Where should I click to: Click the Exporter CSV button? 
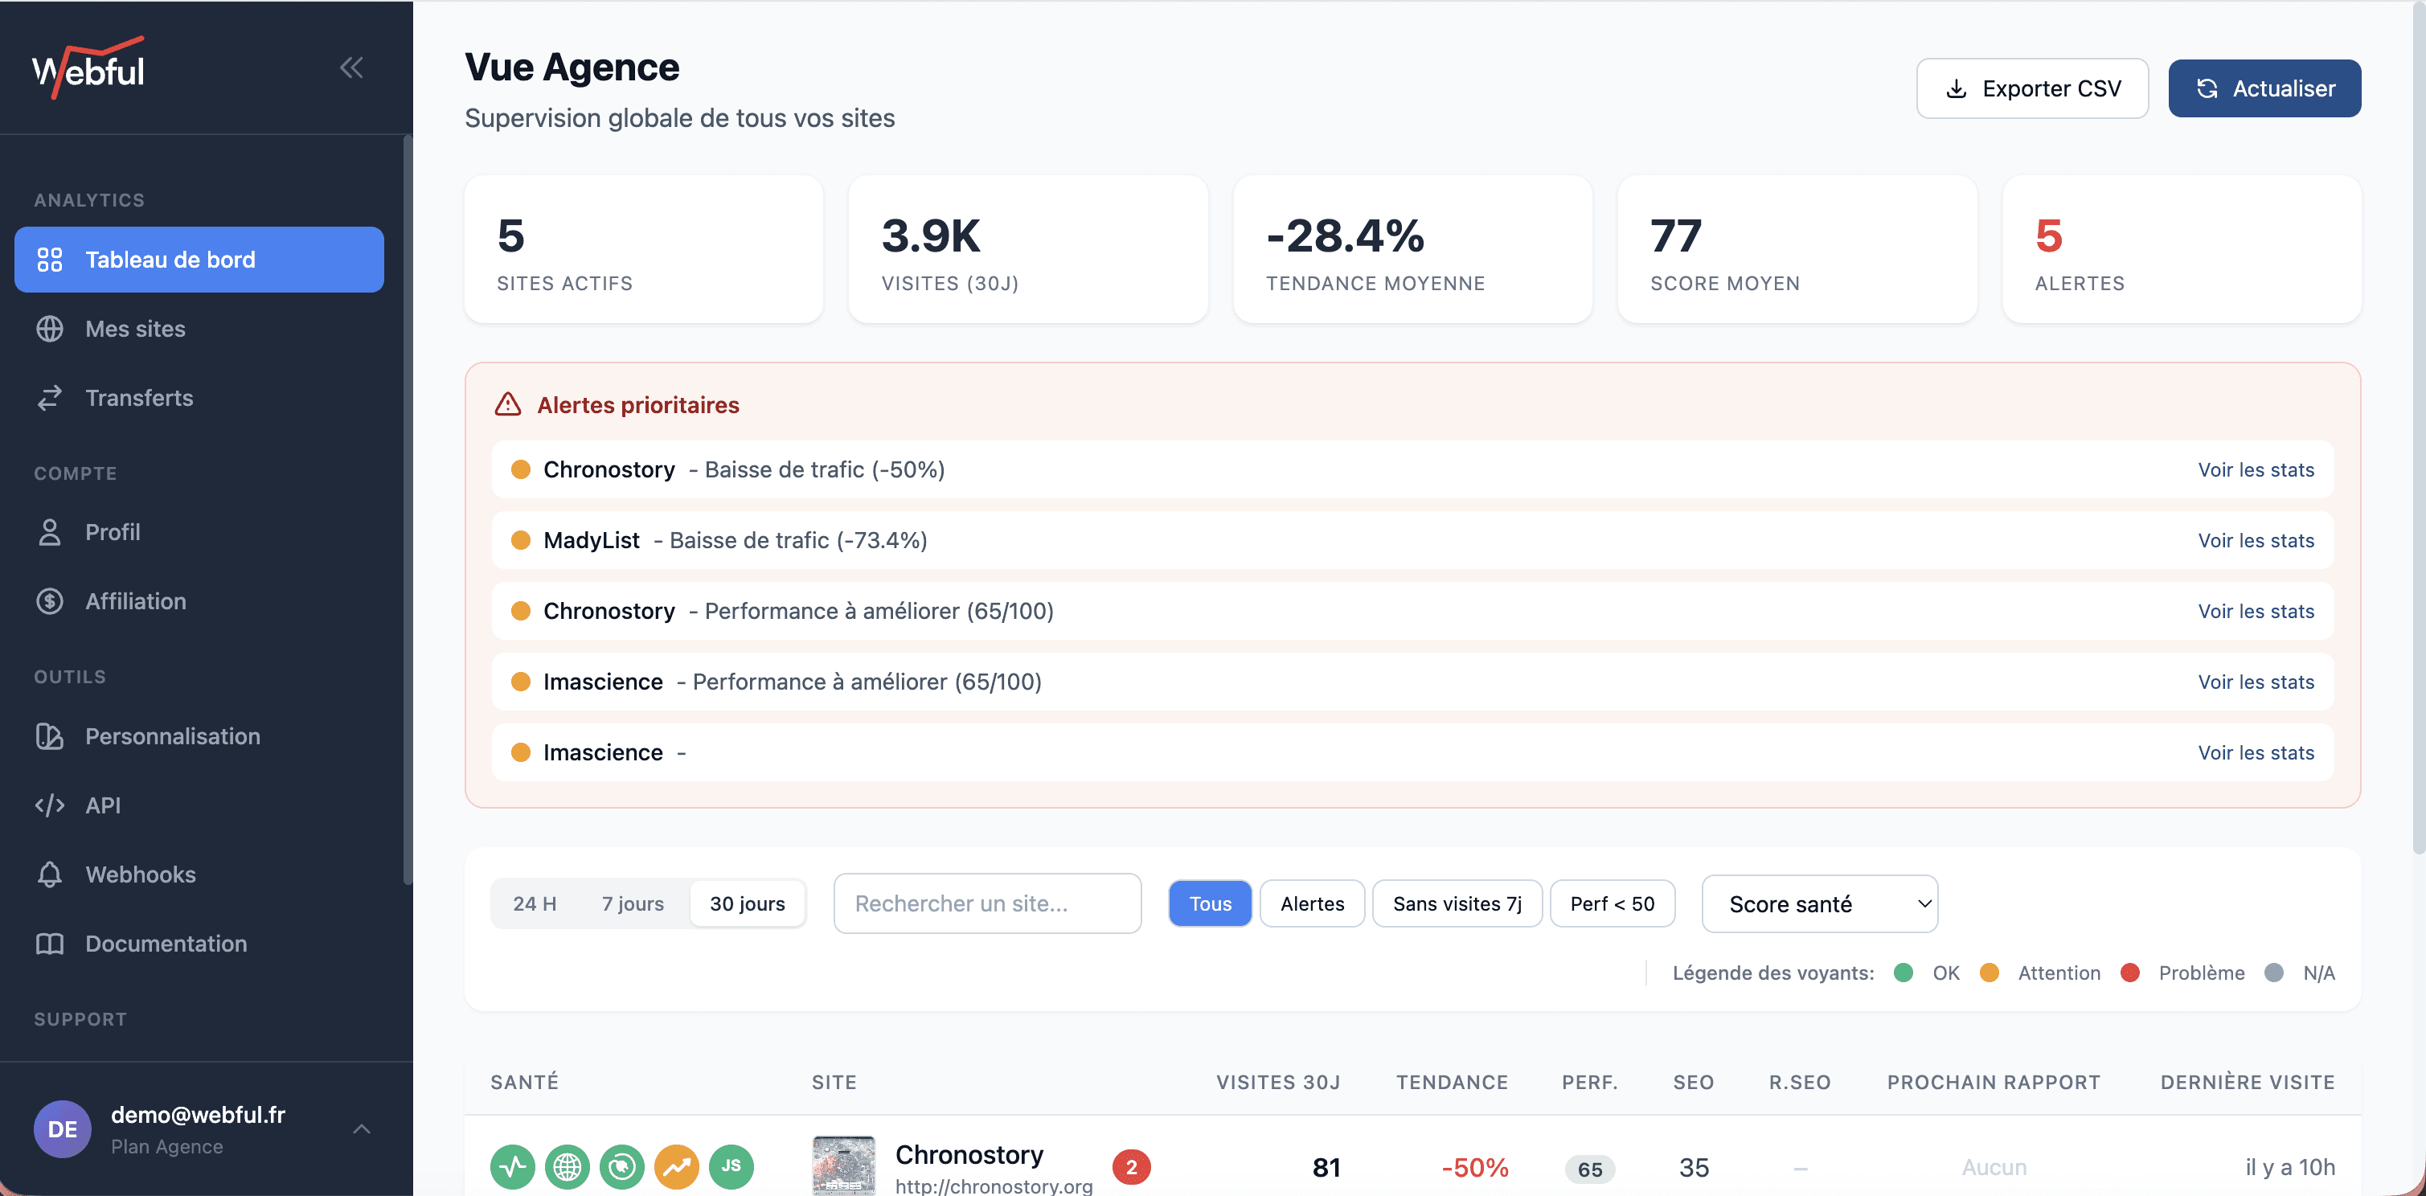click(2031, 88)
